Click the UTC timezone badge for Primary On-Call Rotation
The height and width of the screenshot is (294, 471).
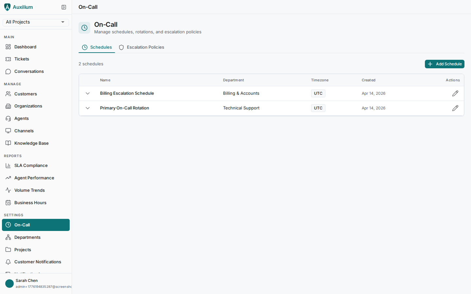point(318,108)
